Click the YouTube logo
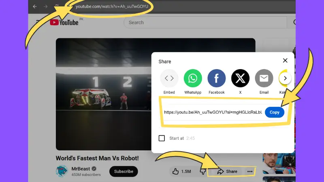 tap(64, 23)
